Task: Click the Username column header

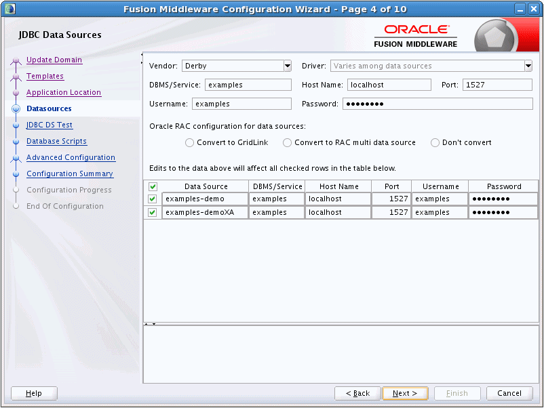Action: (x=440, y=186)
